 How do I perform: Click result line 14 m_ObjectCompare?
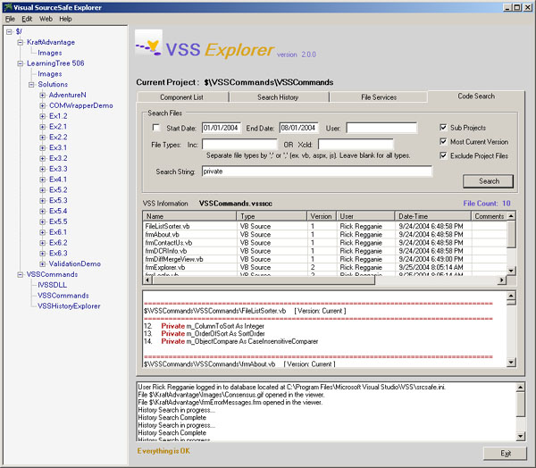click(231, 341)
